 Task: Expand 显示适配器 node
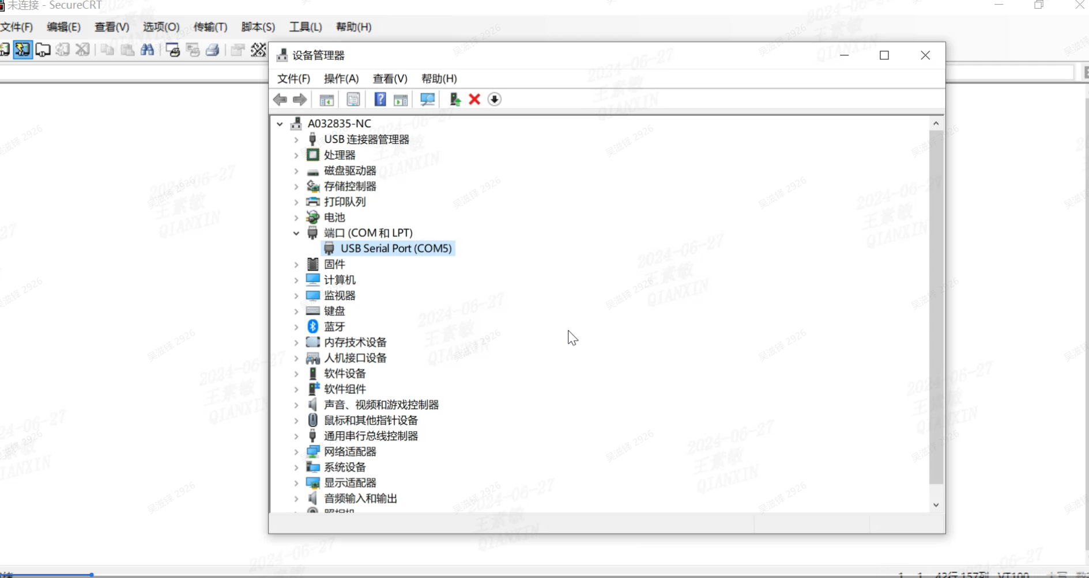[296, 483]
